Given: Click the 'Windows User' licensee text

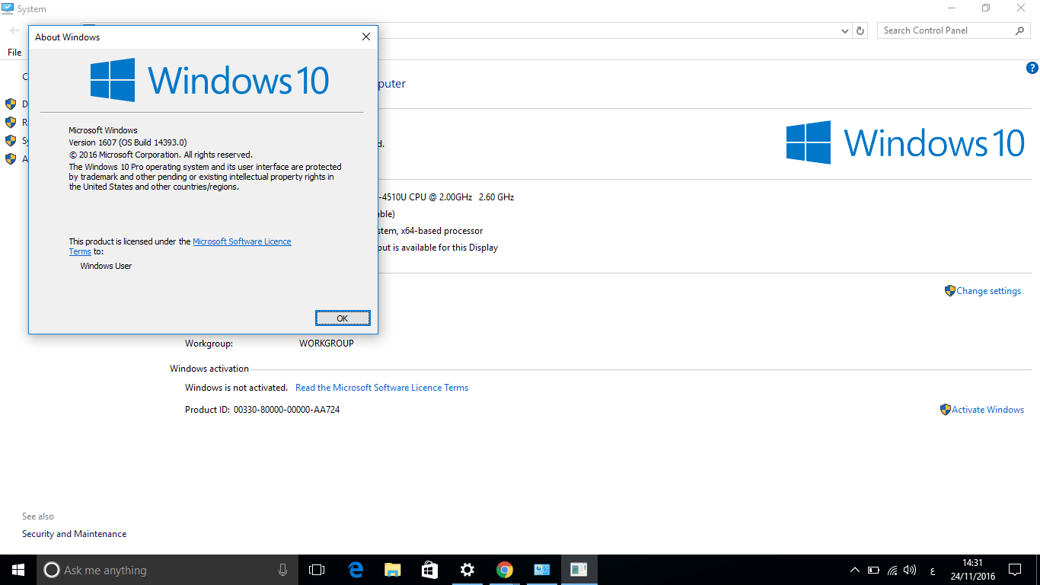Looking at the screenshot, I should pos(106,266).
